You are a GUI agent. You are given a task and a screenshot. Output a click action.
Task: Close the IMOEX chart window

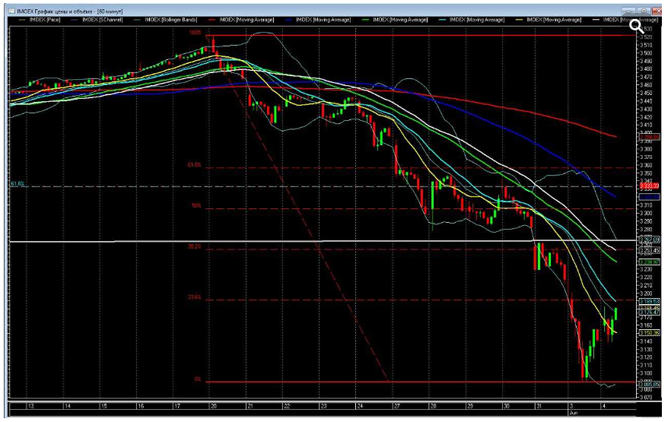coord(655,11)
